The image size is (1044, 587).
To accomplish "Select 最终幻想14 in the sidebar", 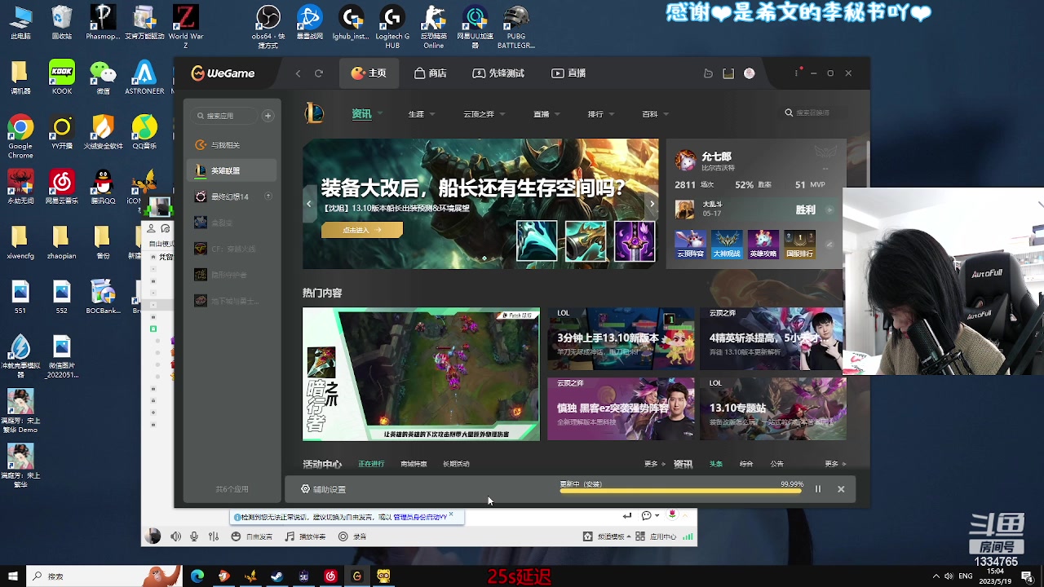I will [232, 196].
